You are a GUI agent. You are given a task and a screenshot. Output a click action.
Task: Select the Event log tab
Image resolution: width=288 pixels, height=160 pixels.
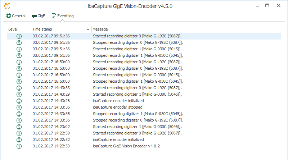click(x=63, y=16)
